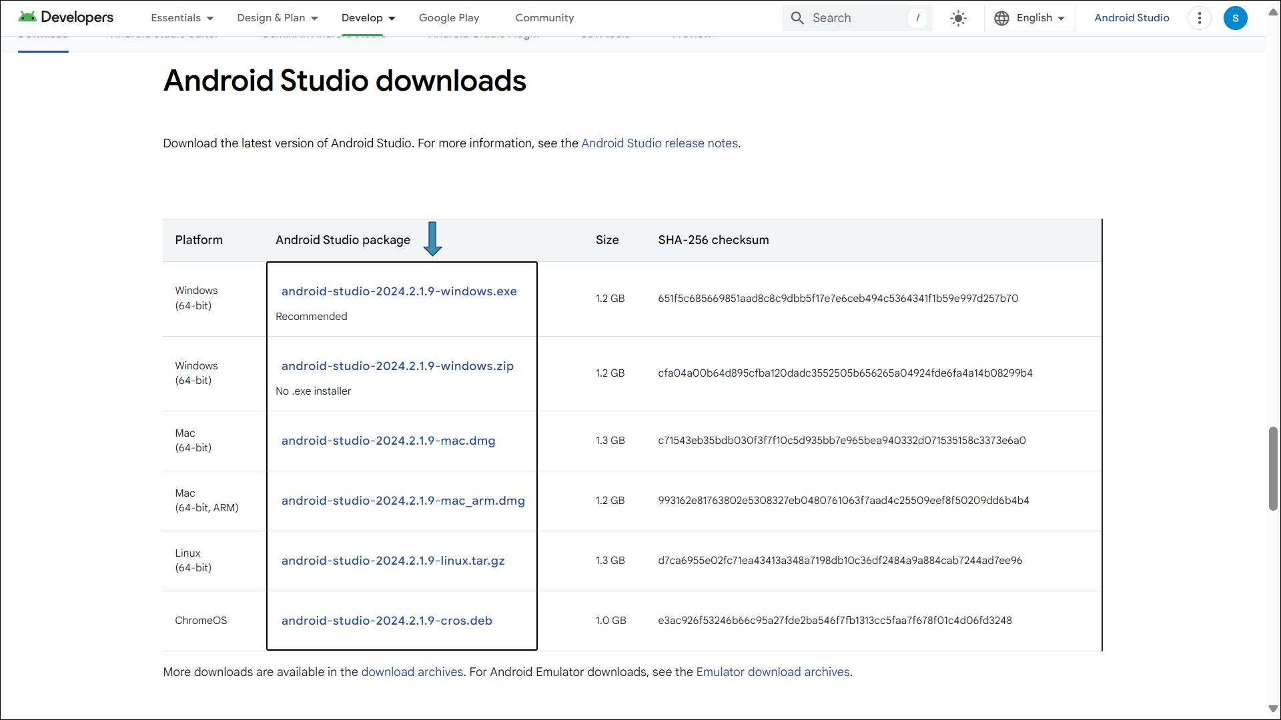
Task: Download android-studio-2024.2.1.9-cros.deb
Action: [x=387, y=621]
